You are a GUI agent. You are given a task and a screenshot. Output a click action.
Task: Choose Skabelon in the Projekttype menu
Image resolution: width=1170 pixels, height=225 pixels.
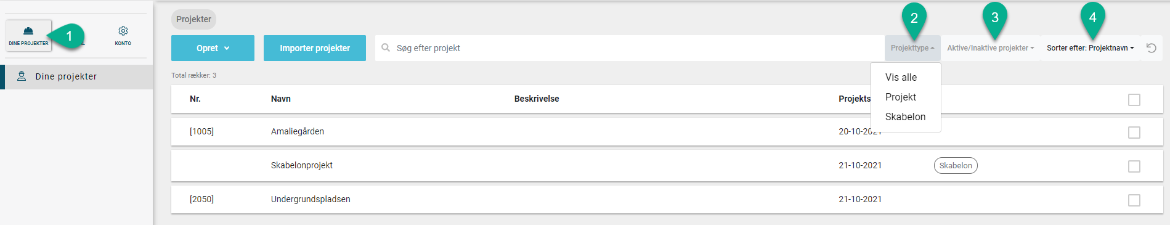(x=905, y=117)
